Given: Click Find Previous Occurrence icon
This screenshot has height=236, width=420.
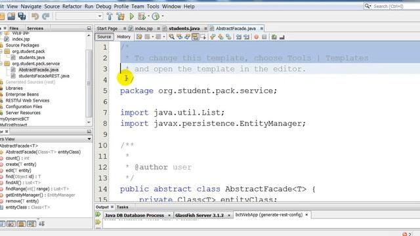Looking at the screenshot, I should (x=179, y=37).
